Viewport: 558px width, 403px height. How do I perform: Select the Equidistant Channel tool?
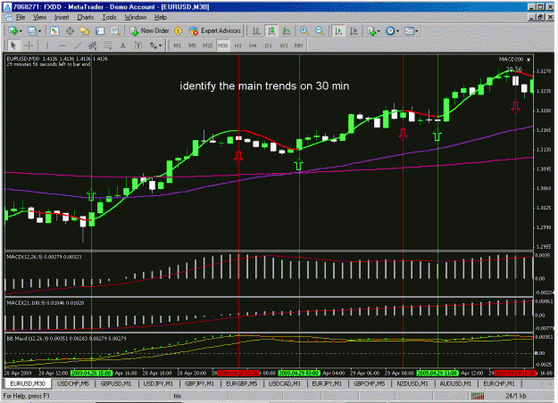click(93, 45)
